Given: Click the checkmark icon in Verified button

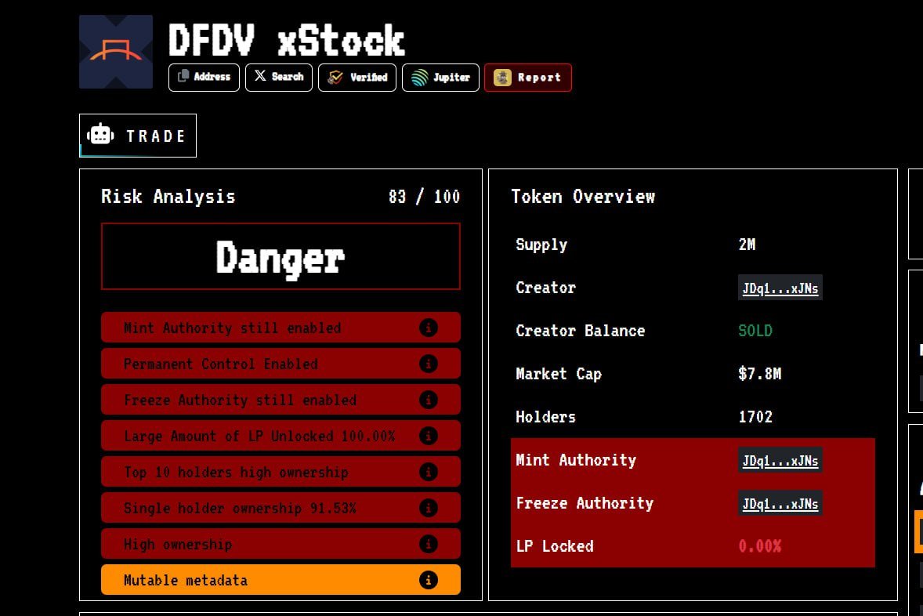Looking at the screenshot, I should (335, 77).
